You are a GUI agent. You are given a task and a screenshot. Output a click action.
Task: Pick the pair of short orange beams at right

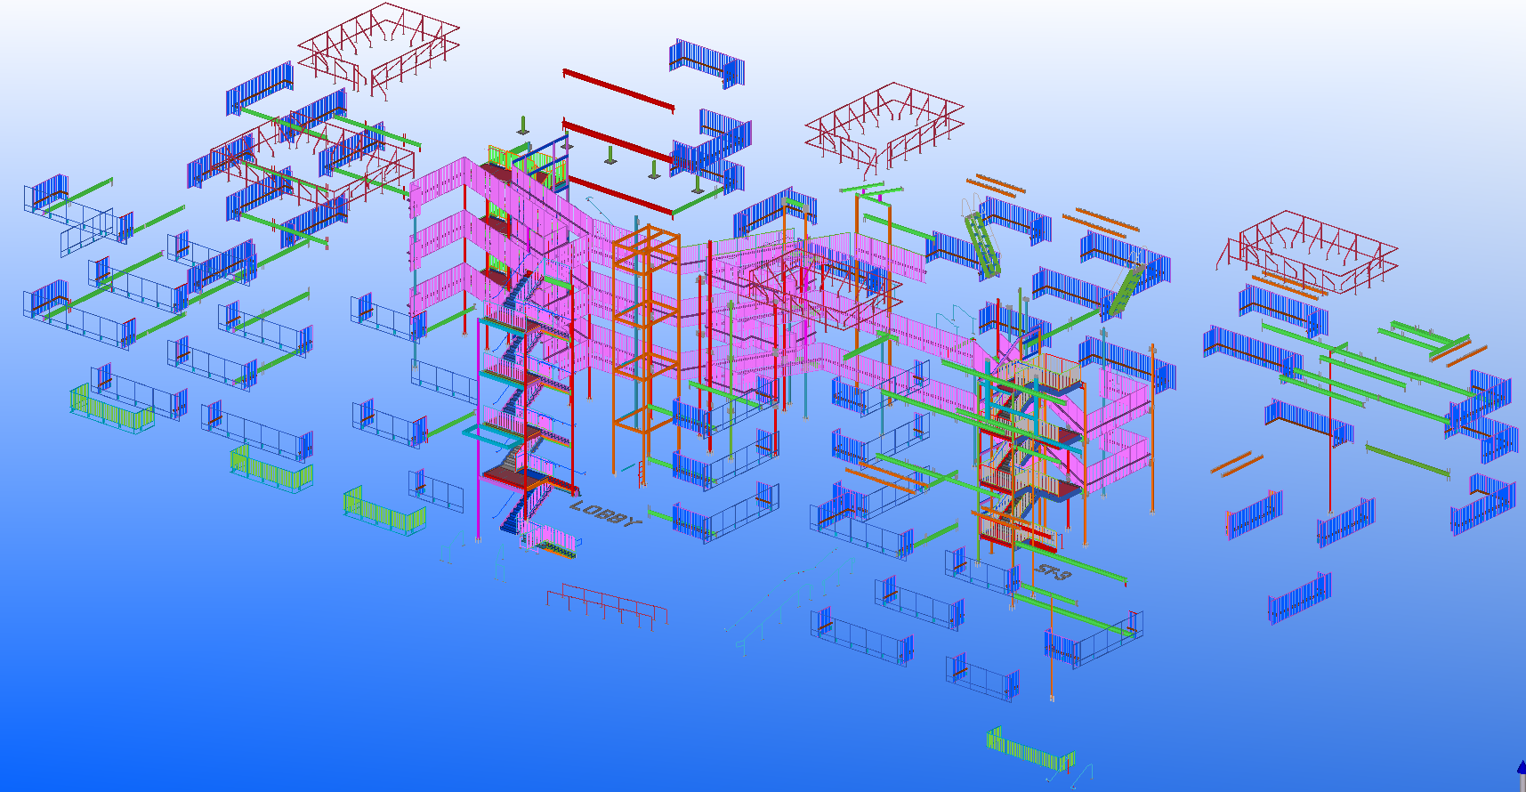(x=1237, y=464)
